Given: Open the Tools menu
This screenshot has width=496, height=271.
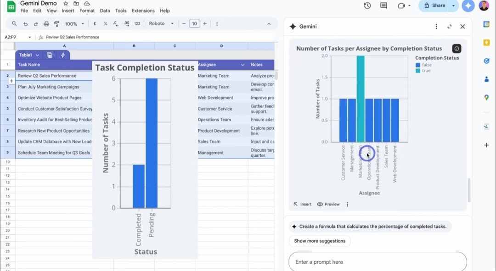Looking at the screenshot, I should pos(121,11).
